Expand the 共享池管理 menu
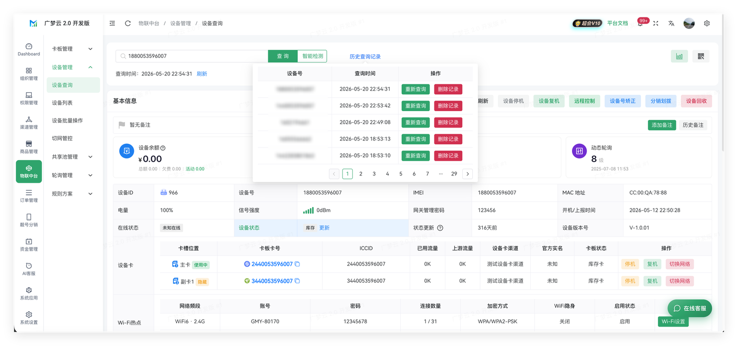The width and height of the screenshot is (738, 346). (x=73, y=157)
